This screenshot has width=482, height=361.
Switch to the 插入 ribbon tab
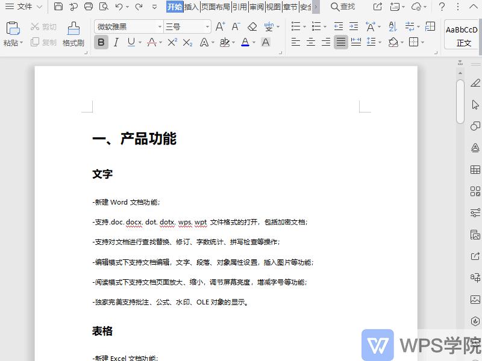click(x=190, y=7)
